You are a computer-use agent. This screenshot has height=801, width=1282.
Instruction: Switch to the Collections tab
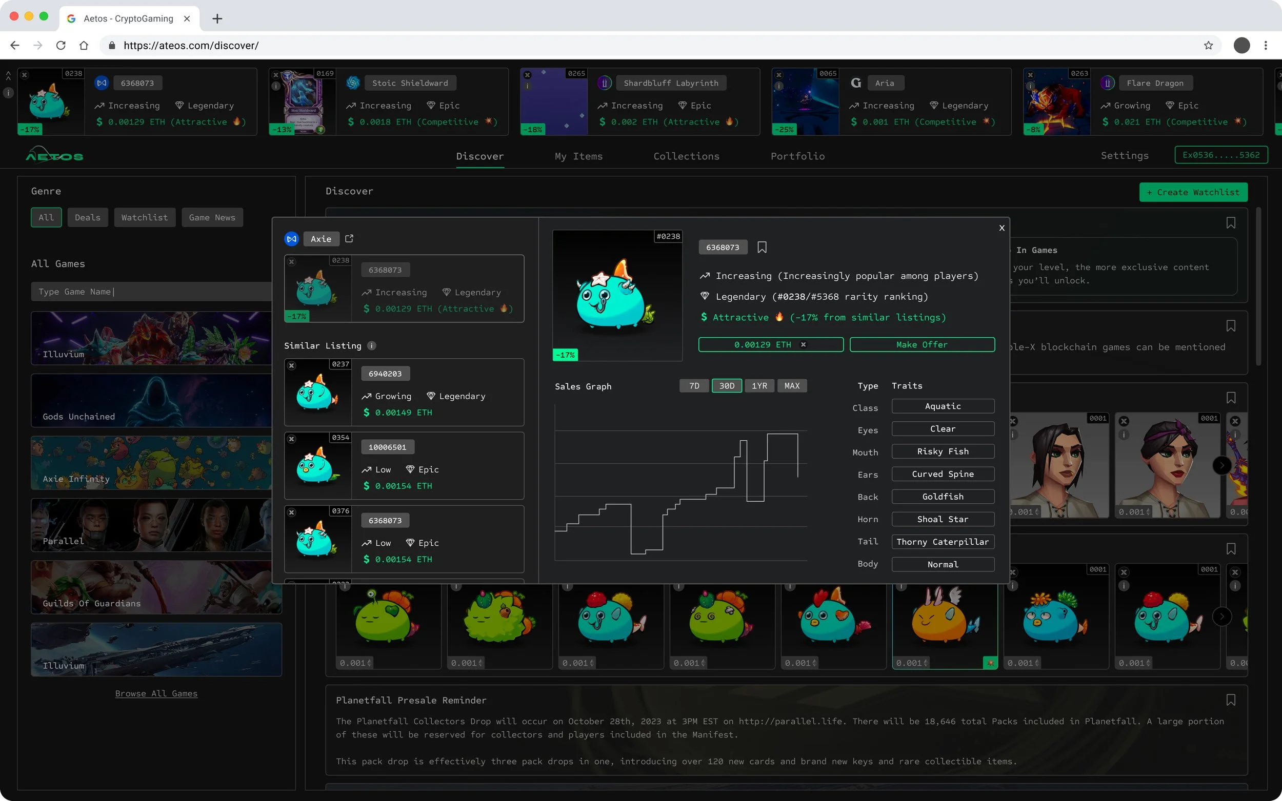(x=686, y=156)
